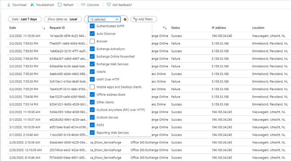The image size is (291, 161).
Task: Click the Refresh circular arrow icon
Action: [x=60, y=5]
